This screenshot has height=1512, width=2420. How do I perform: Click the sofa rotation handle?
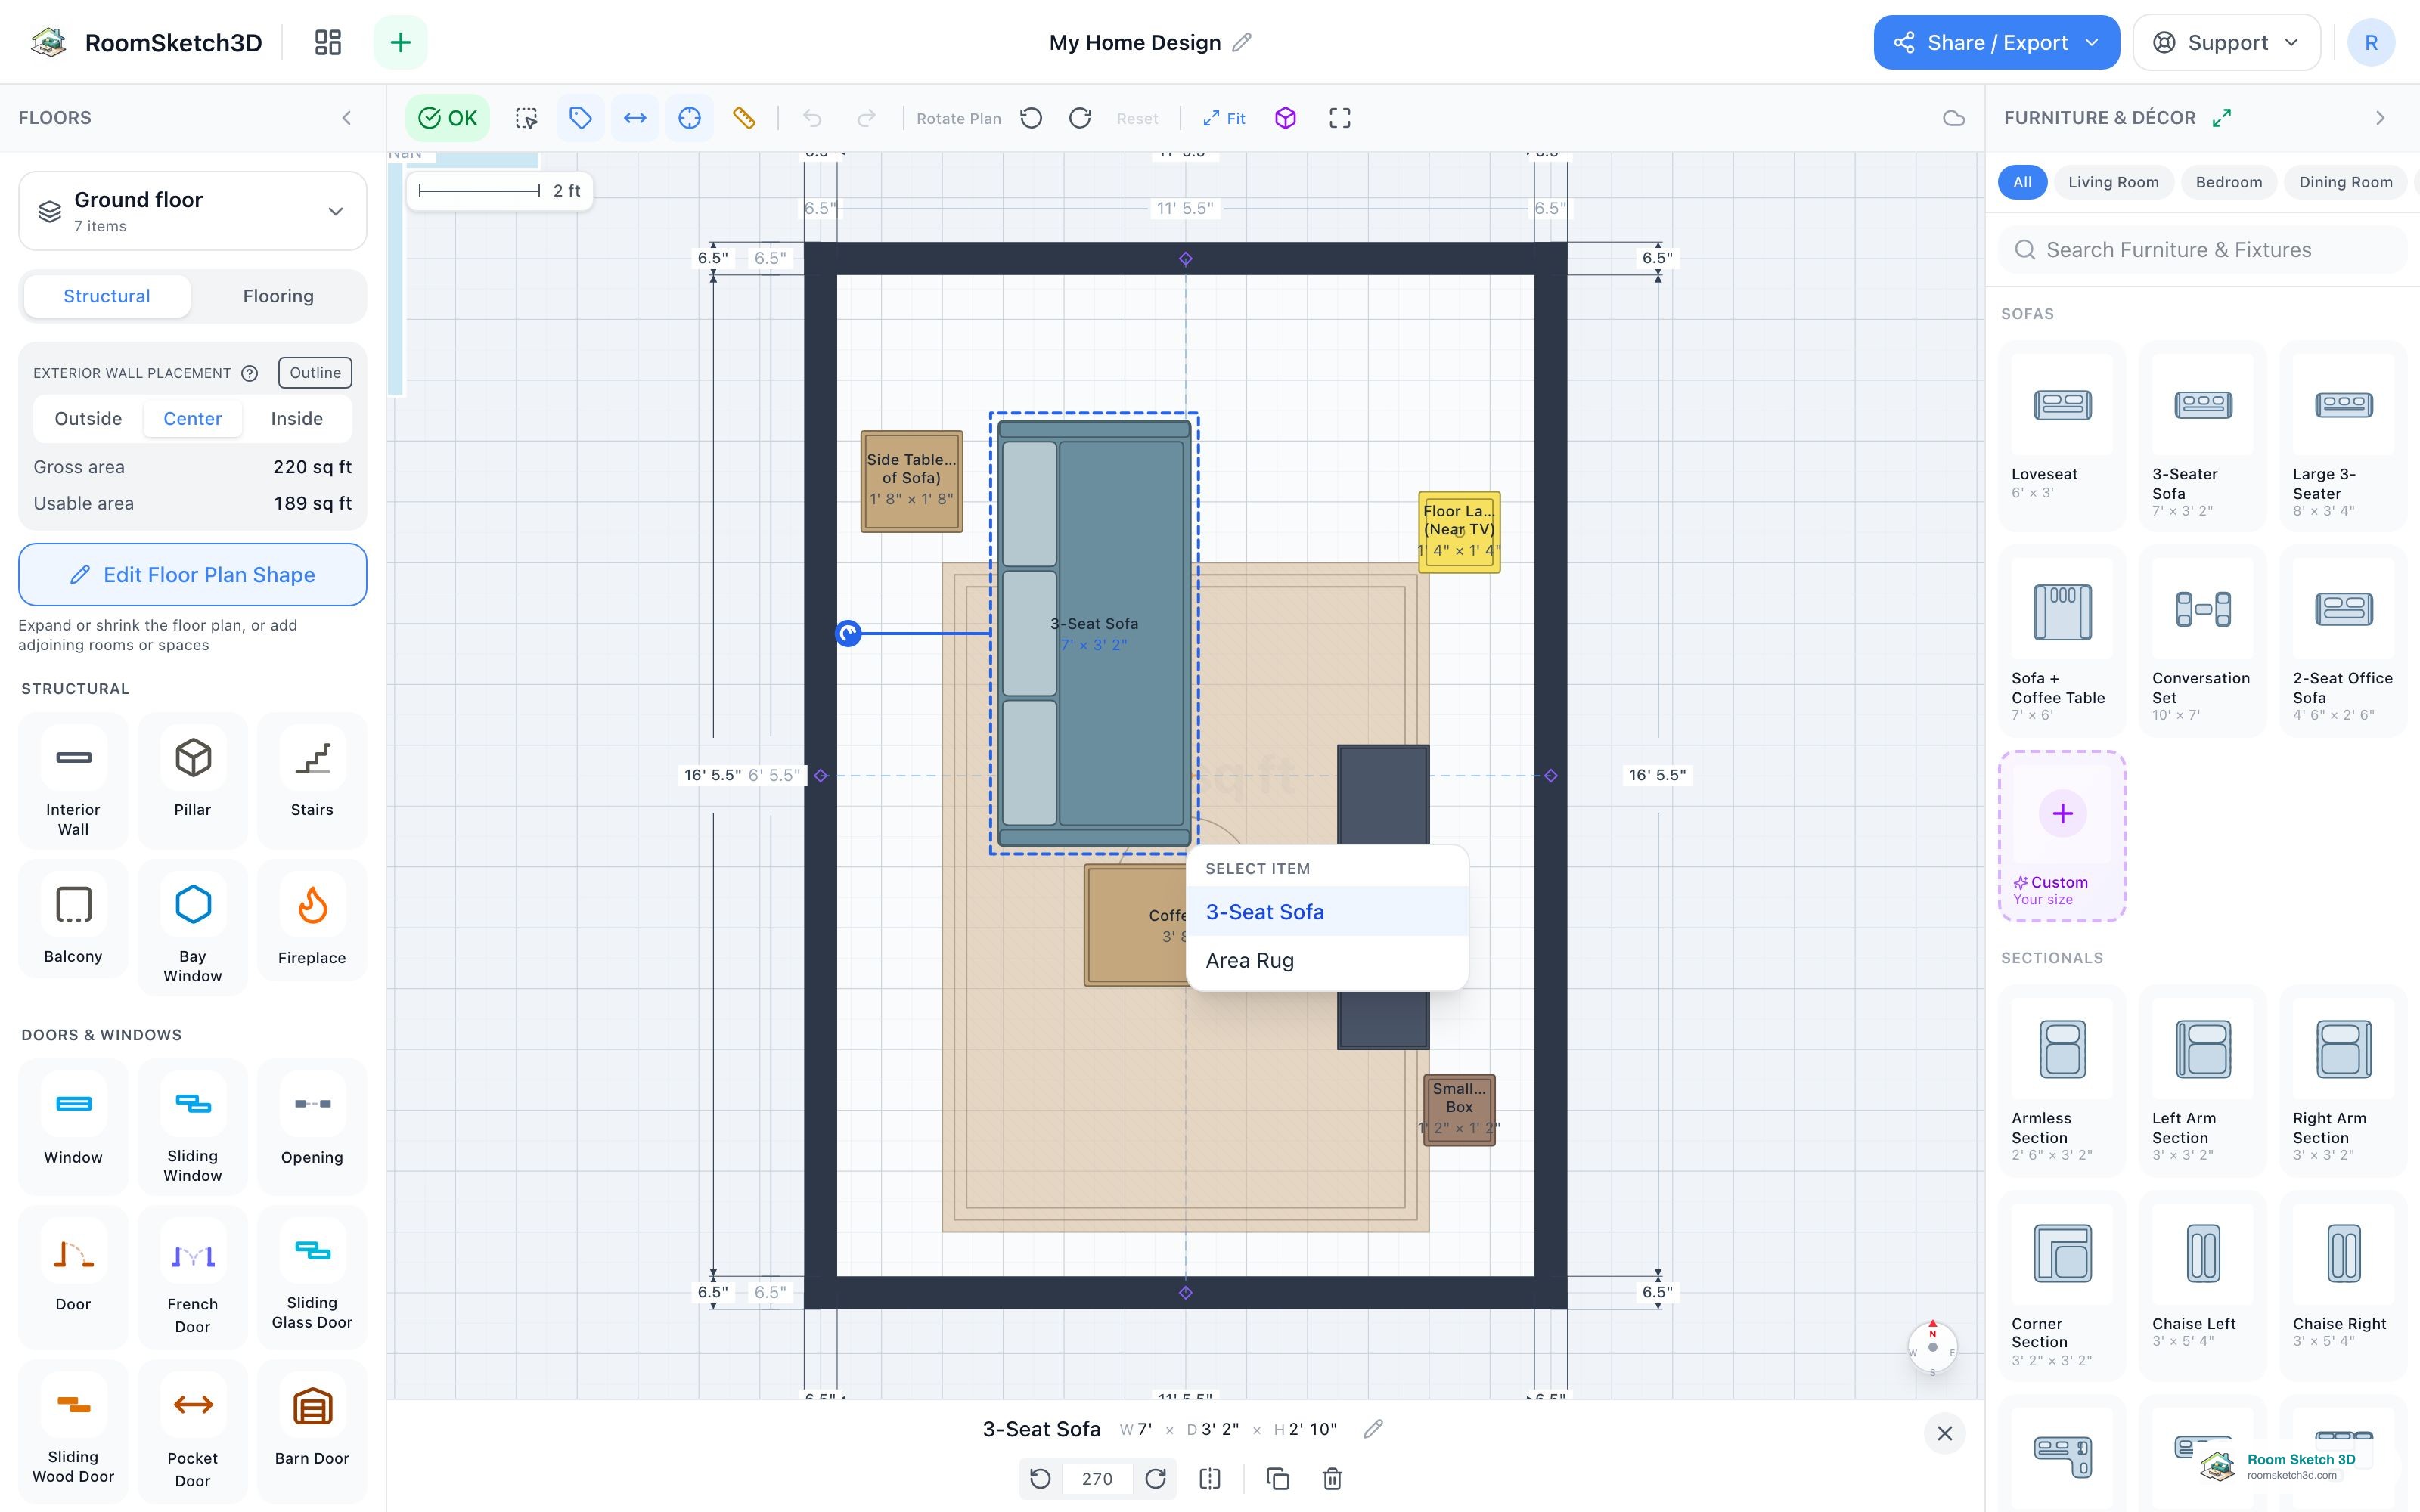coord(848,633)
